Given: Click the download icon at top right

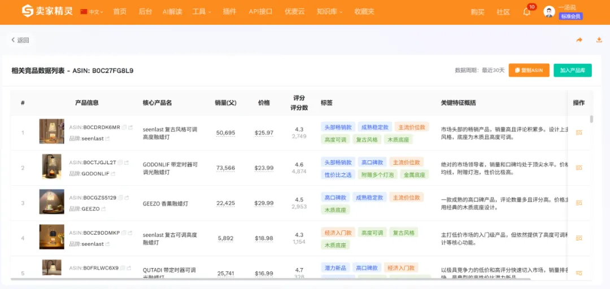Looking at the screenshot, I should click(599, 40).
